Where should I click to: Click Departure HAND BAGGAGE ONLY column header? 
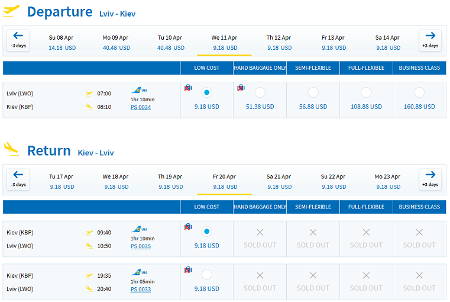coord(260,68)
